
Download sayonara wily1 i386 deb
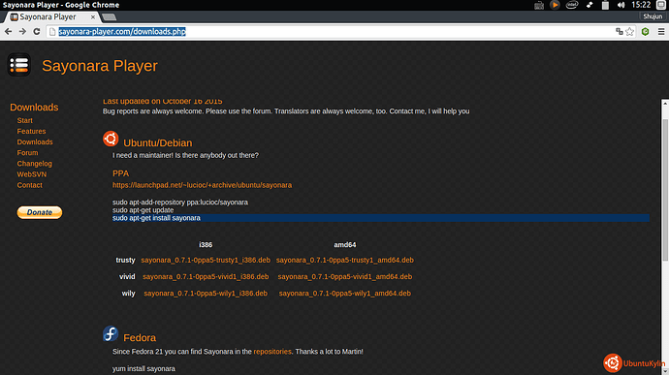tap(206, 293)
